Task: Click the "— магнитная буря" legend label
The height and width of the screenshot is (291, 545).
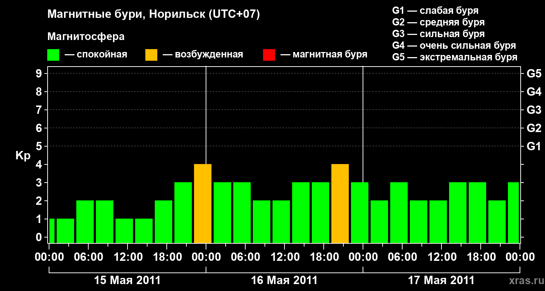Action: click(324, 55)
